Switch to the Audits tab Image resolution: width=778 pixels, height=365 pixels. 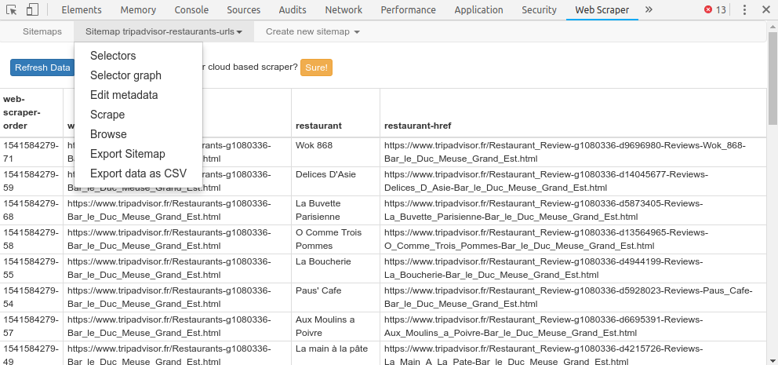pos(293,9)
